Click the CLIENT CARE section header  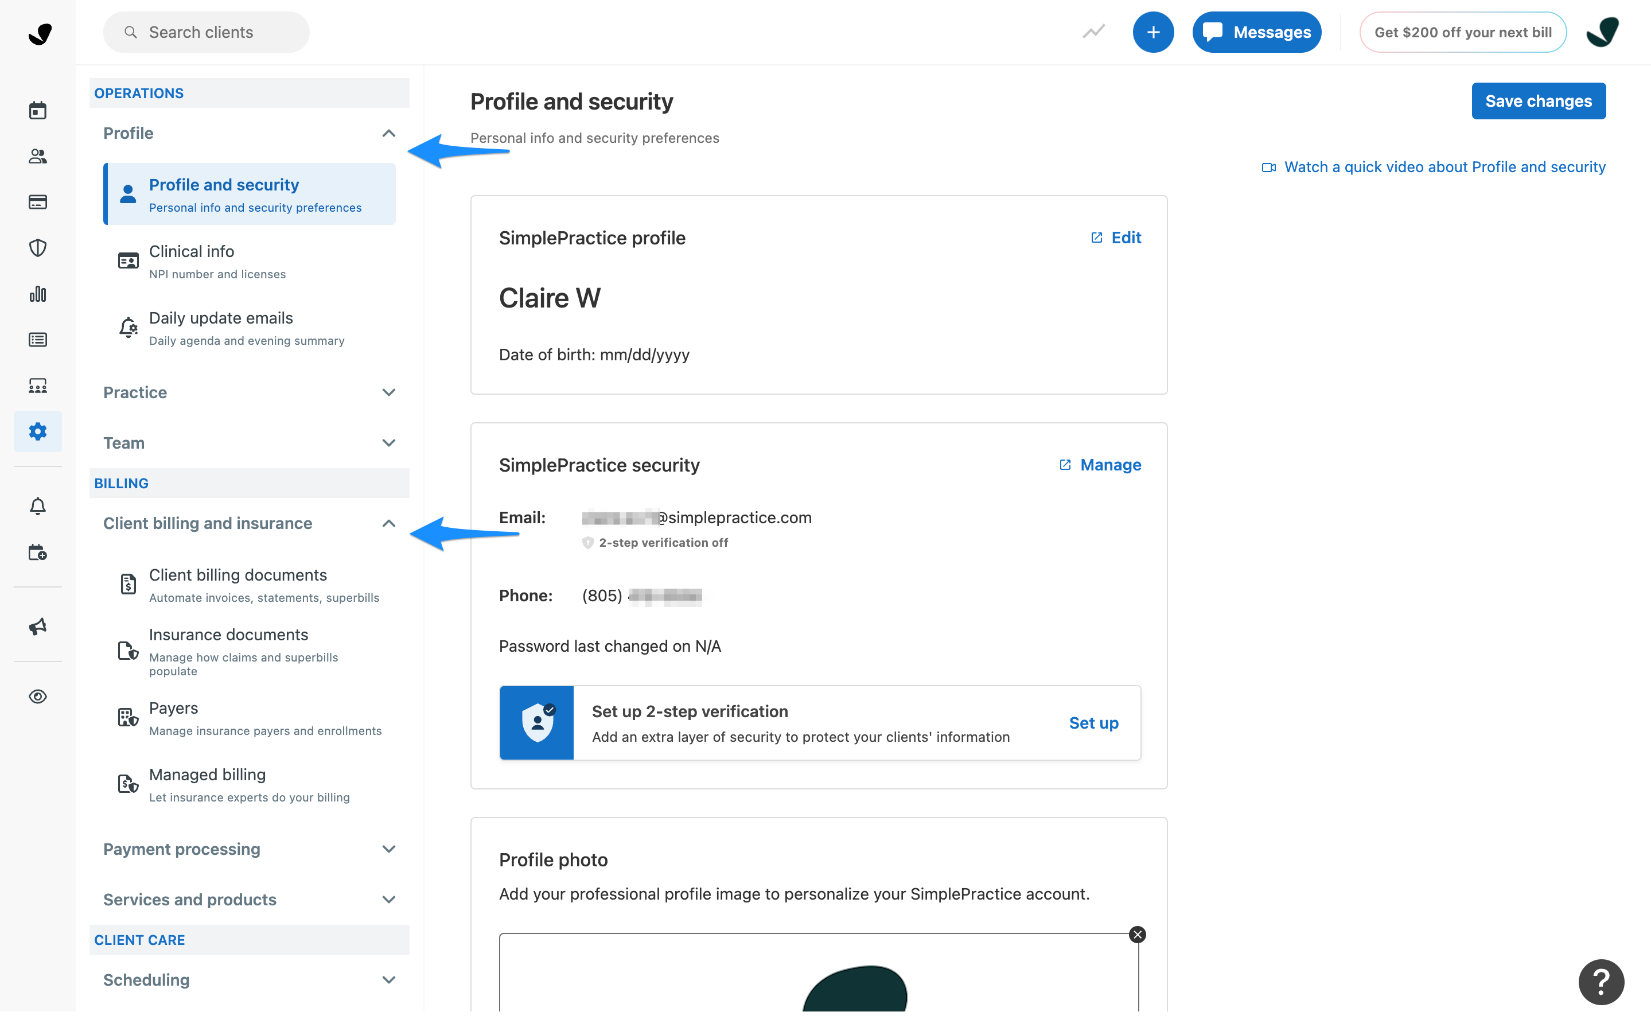pos(249,940)
